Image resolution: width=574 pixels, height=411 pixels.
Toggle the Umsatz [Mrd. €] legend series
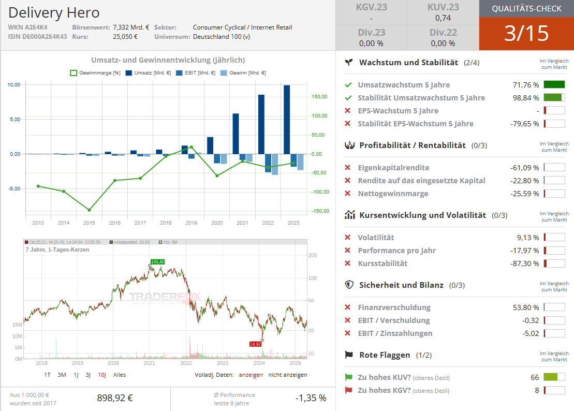coord(148,73)
